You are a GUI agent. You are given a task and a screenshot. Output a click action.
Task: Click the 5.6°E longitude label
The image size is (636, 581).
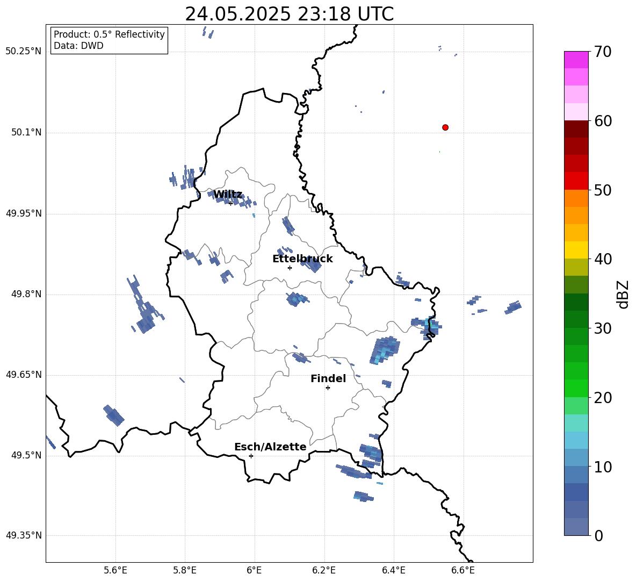coord(115,570)
